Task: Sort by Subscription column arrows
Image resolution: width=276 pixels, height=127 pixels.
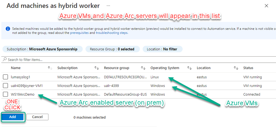Action: click(96, 68)
